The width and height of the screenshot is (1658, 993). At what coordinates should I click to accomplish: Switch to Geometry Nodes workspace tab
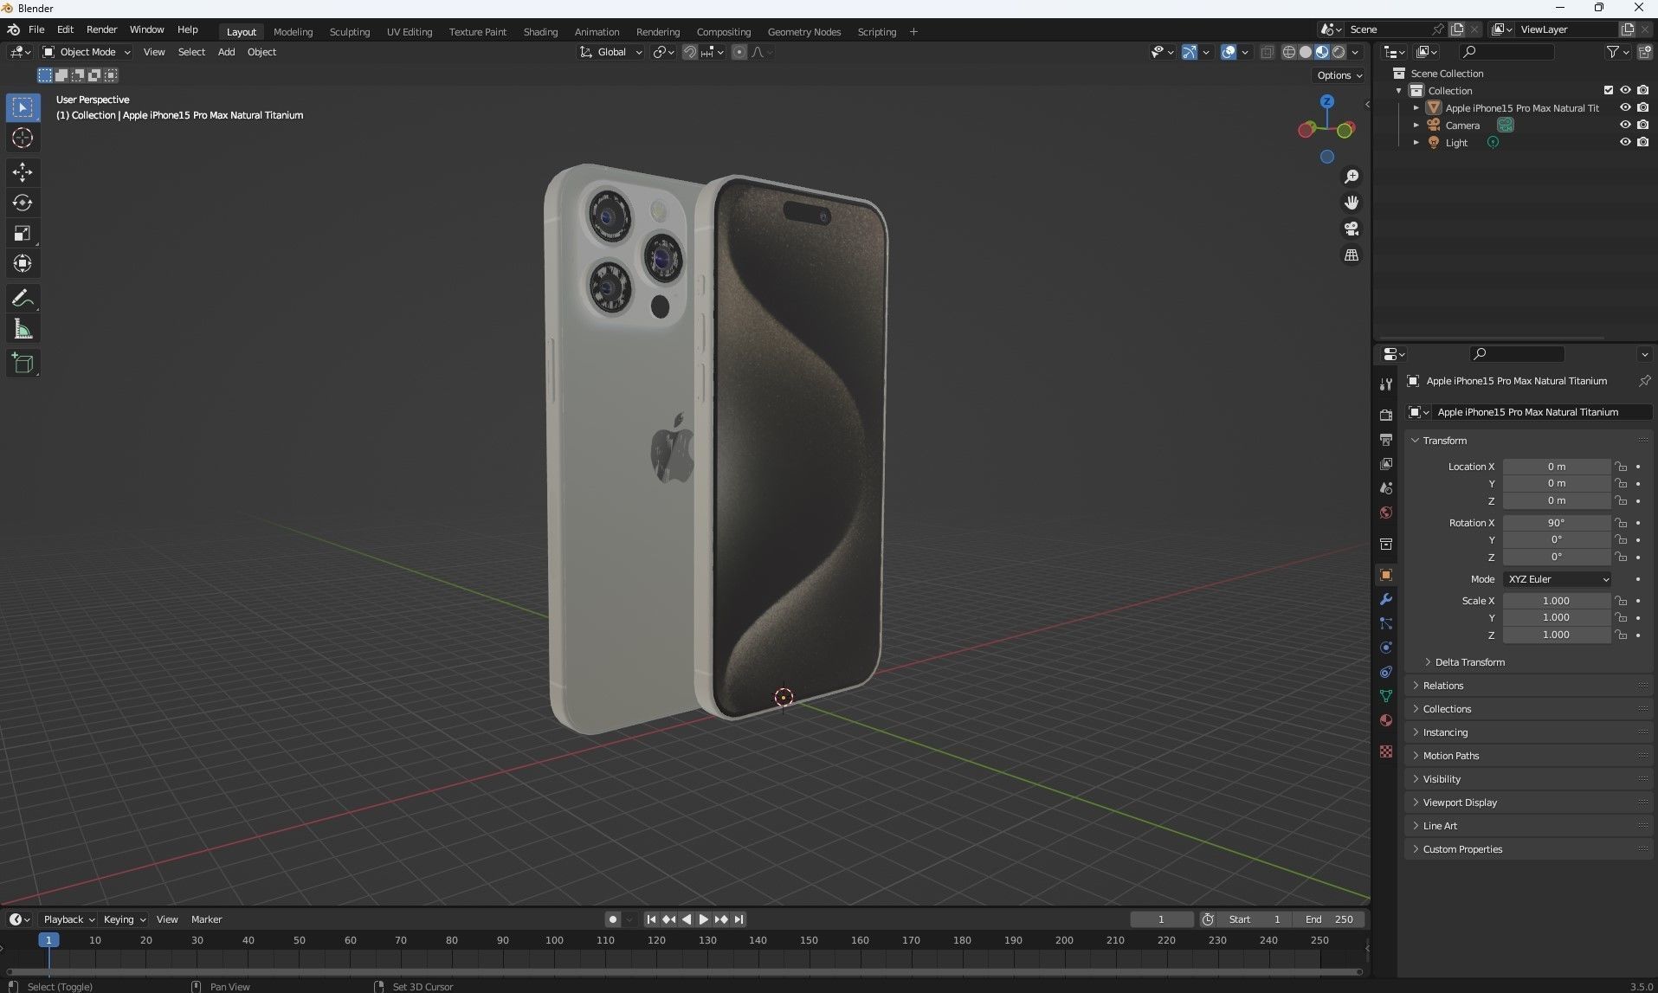(803, 32)
